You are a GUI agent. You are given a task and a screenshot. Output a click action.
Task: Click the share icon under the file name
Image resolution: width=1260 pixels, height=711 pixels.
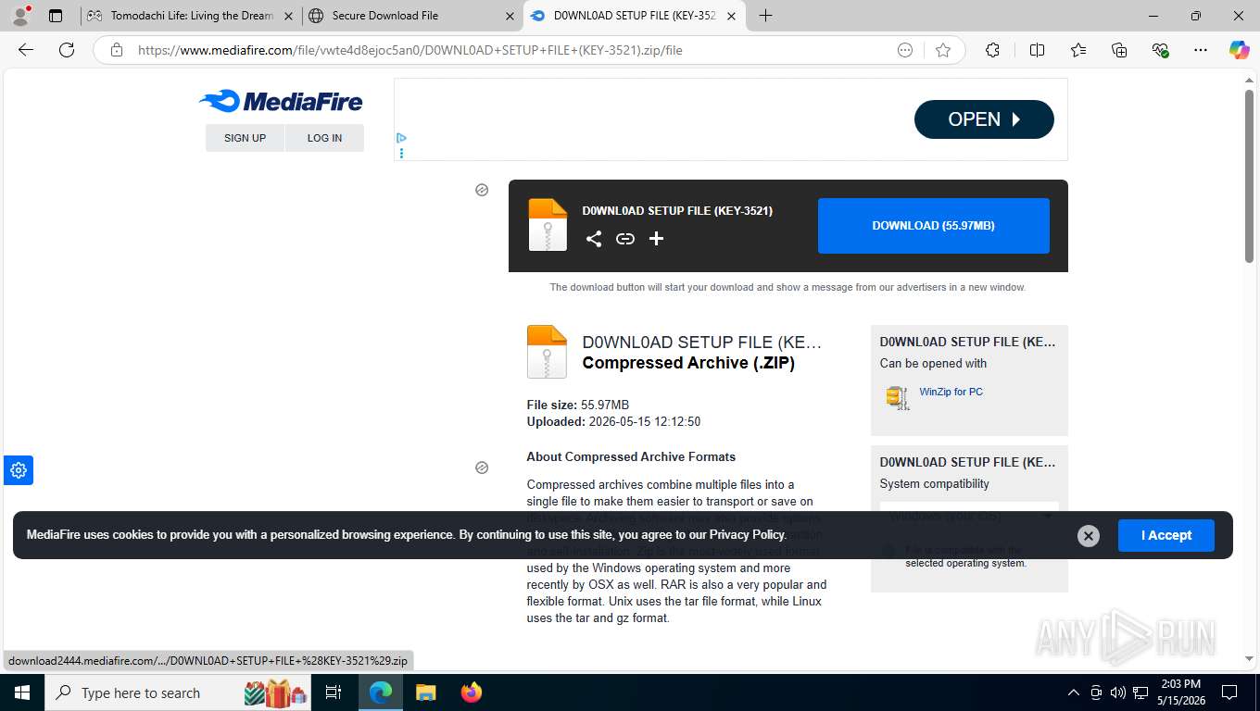[594, 239]
